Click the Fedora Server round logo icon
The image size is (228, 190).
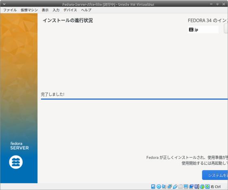pyautogui.click(x=16, y=162)
